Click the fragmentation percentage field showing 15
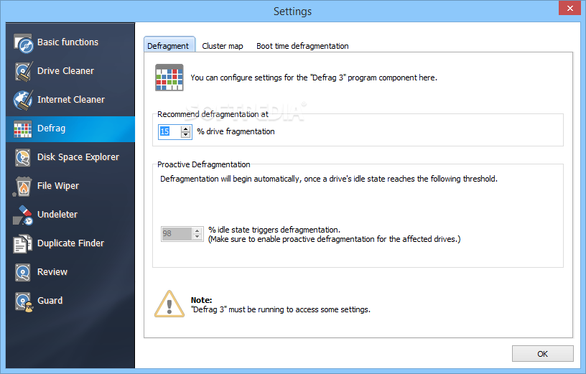This screenshot has width=586, height=374. (169, 132)
